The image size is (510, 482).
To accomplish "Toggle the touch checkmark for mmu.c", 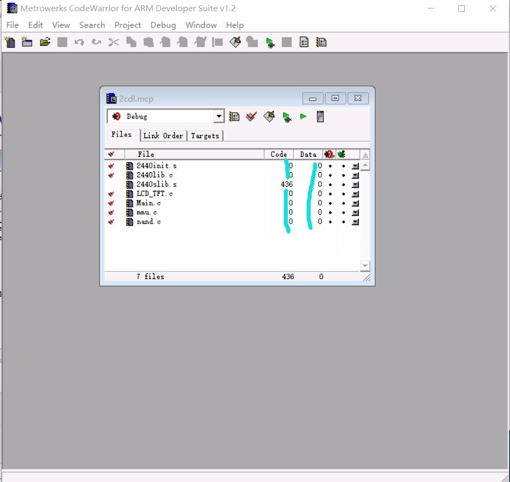I will pos(111,213).
